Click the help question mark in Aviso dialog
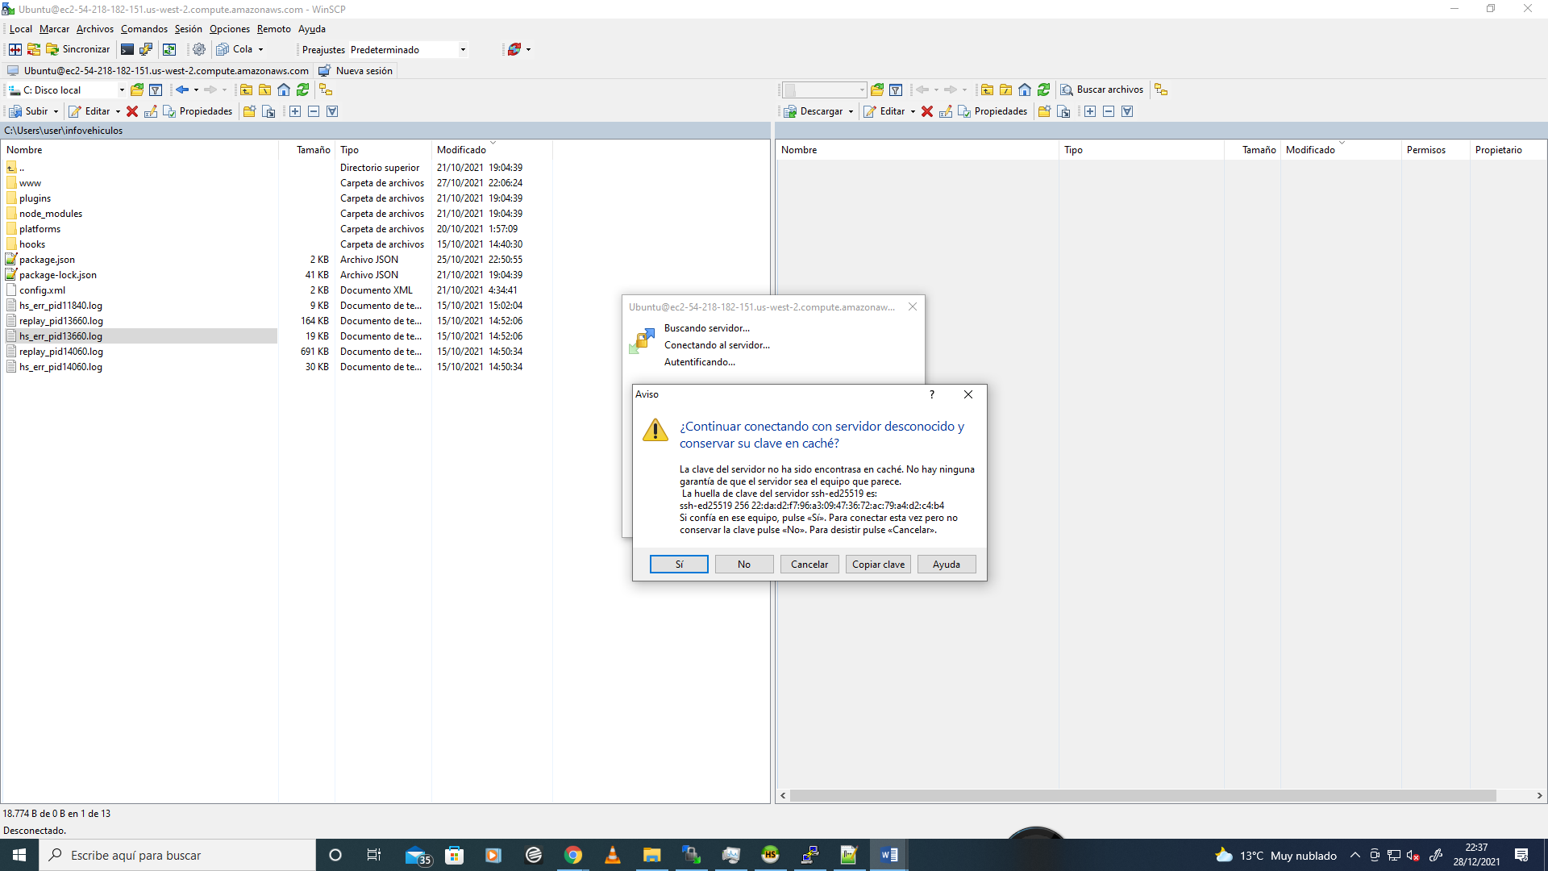 tap(931, 394)
